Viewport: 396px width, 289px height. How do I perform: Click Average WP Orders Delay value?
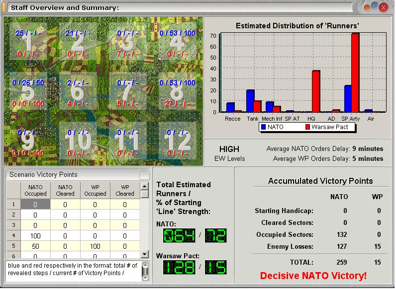pyautogui.click(x=368, y=158)
